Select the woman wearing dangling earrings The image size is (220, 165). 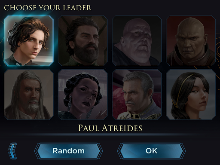point(83,95)
